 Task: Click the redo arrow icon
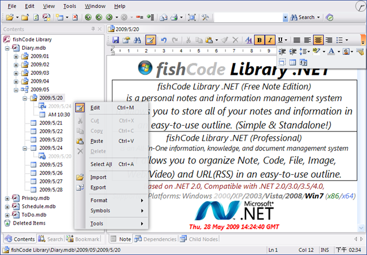pos(175,40)
